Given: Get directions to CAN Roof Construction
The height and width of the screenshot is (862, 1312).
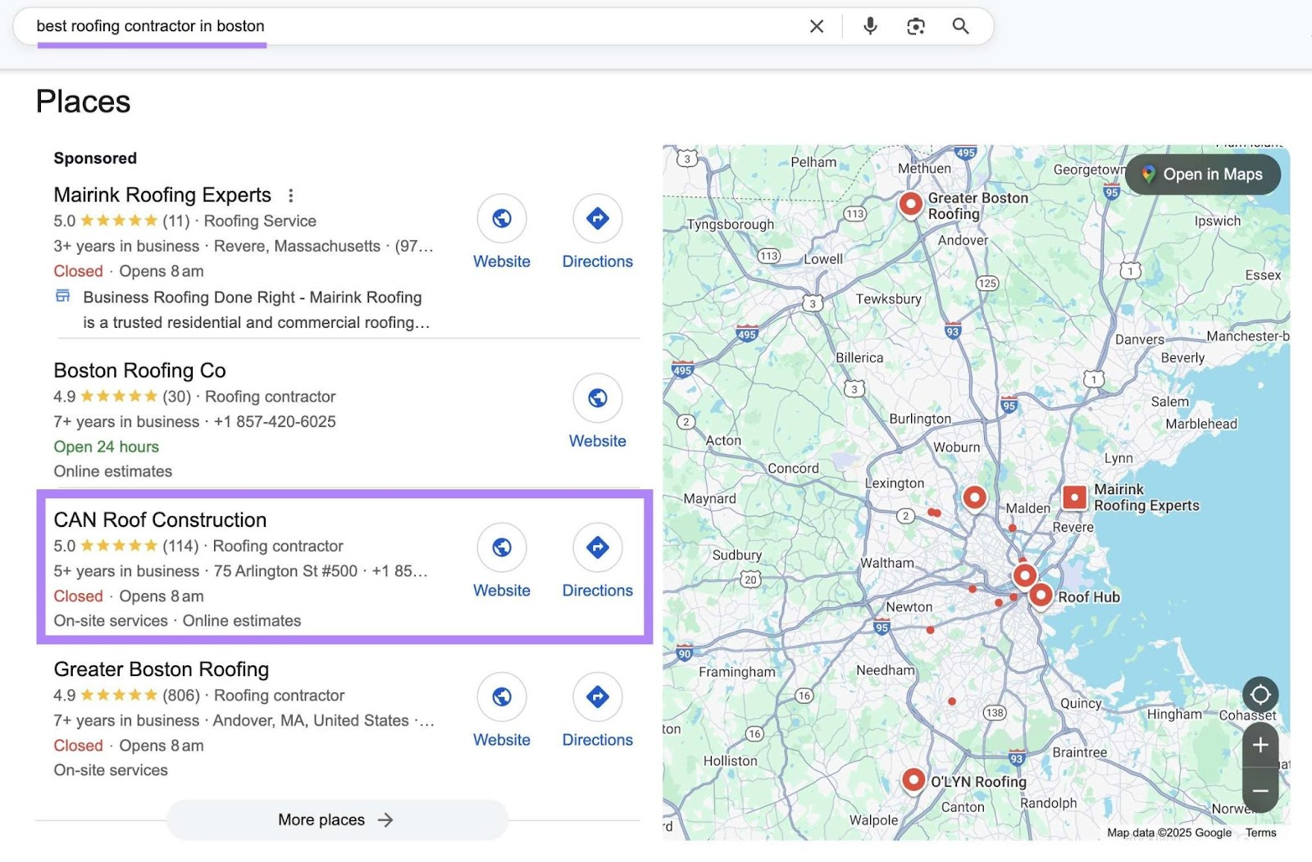Looking at the screenshot, I should tap(597, 547).
